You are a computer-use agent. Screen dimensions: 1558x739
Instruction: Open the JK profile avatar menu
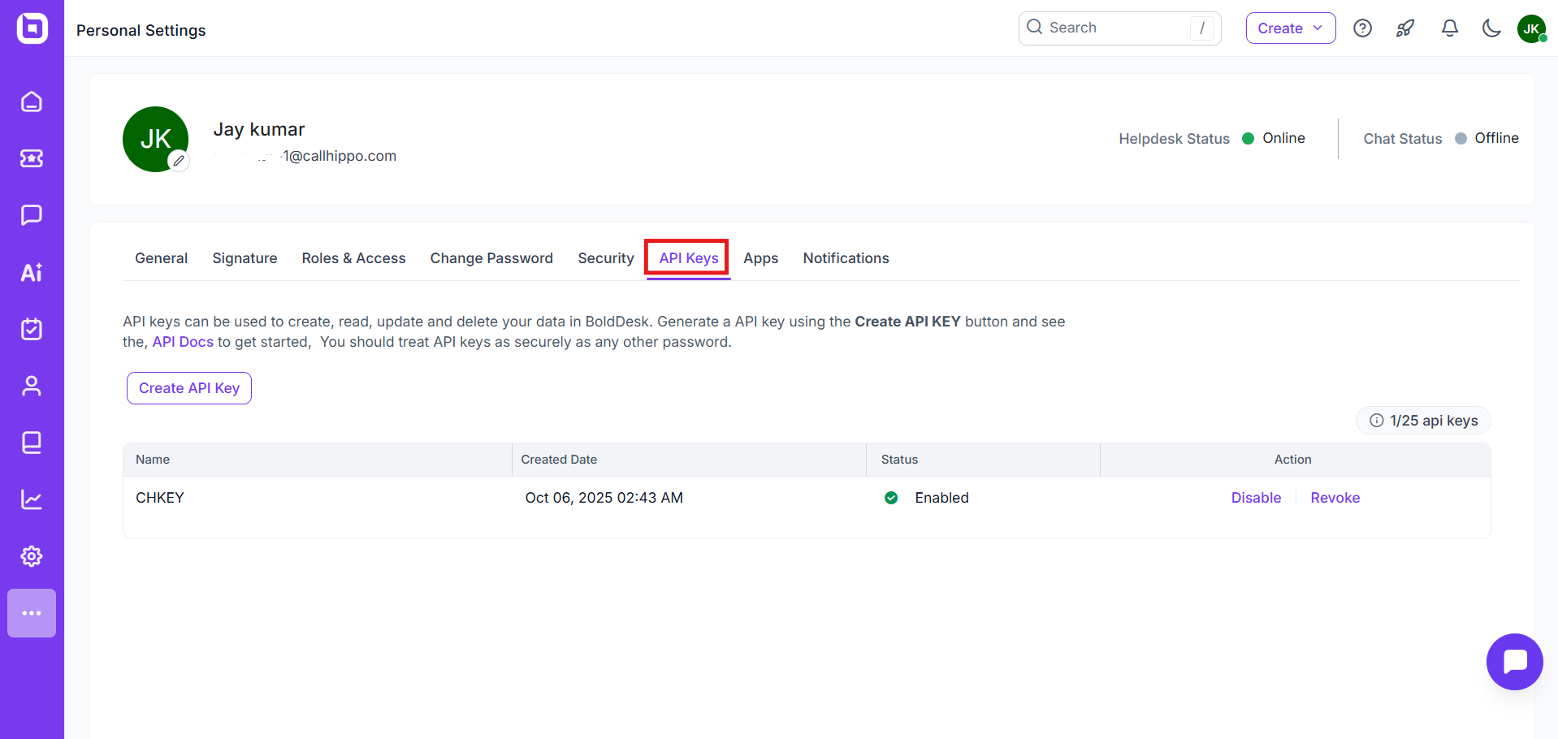click(x=1531, y=28)
